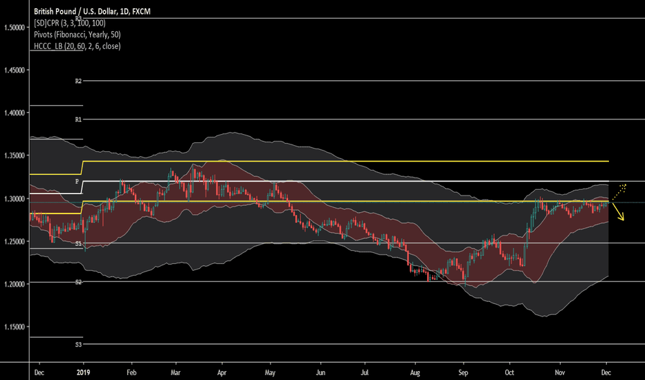The image size is (645, 380).
Task: Select the S1 support level label
Action: (79, 244)
